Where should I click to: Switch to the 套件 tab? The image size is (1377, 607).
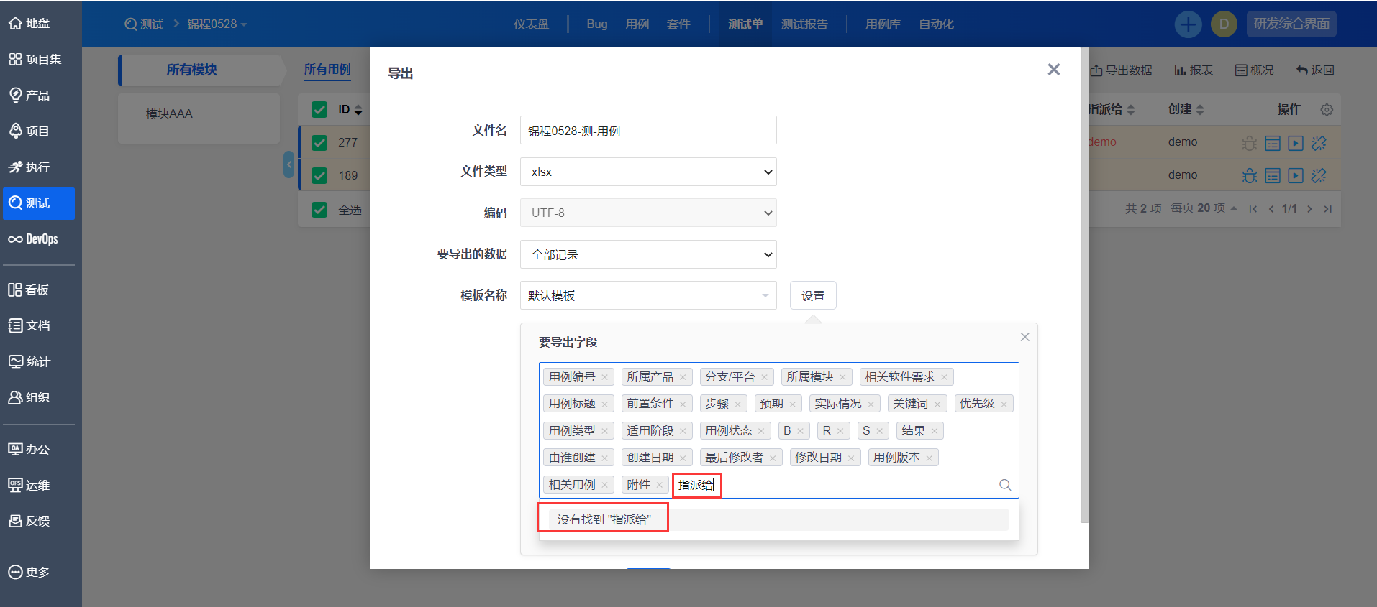(678, 24)
